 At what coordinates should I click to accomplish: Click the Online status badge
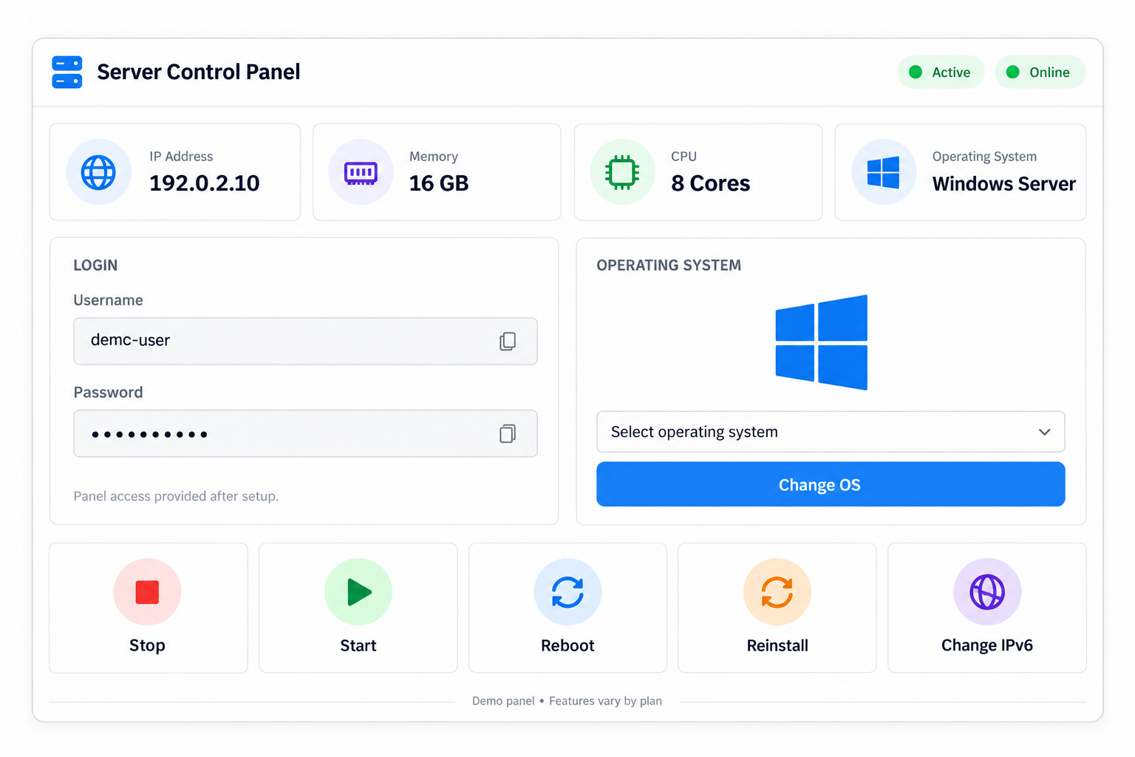point(1040,72)
